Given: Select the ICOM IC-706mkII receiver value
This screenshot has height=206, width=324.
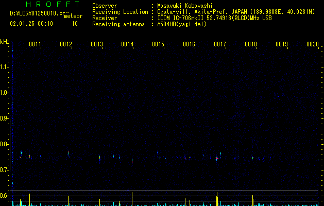Looking at the screenshot, I should 214,18.
